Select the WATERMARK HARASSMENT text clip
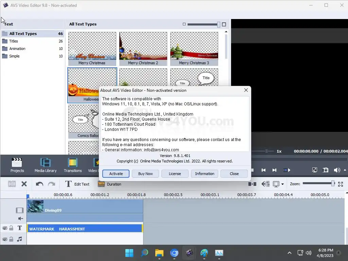 (85, 228)
